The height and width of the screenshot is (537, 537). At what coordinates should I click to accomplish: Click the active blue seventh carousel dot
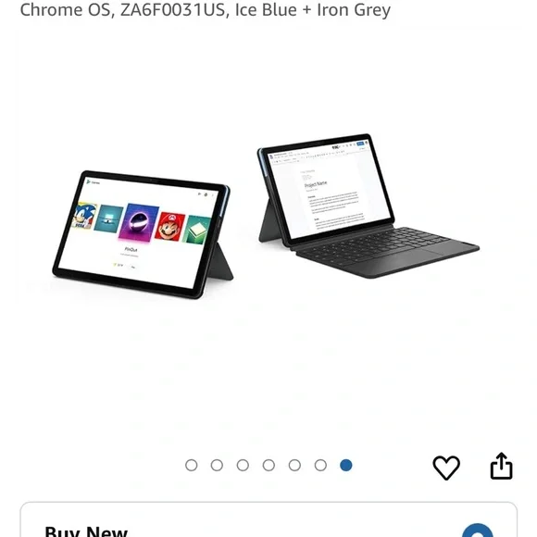coord(346,465)
